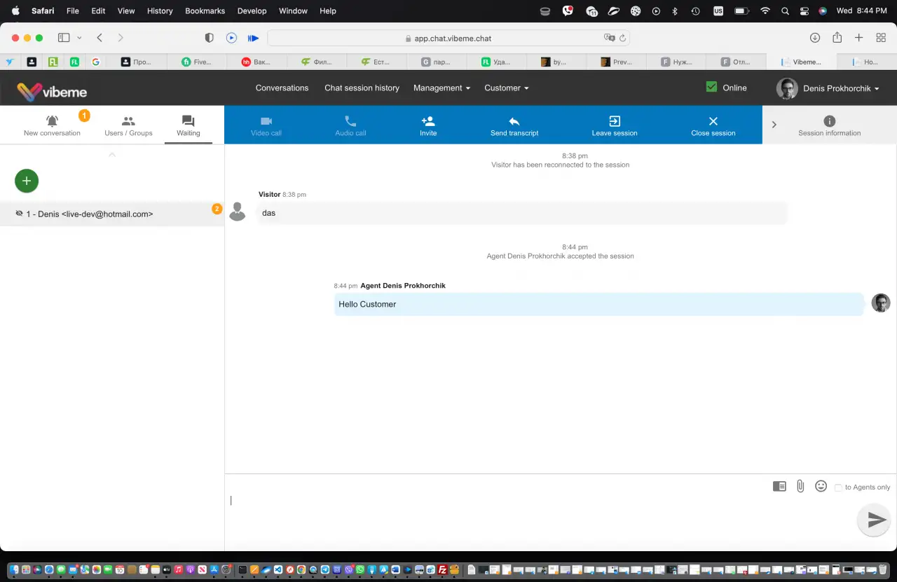
Task: Expand the Management dropdown menu
Action: click(441, 88)
